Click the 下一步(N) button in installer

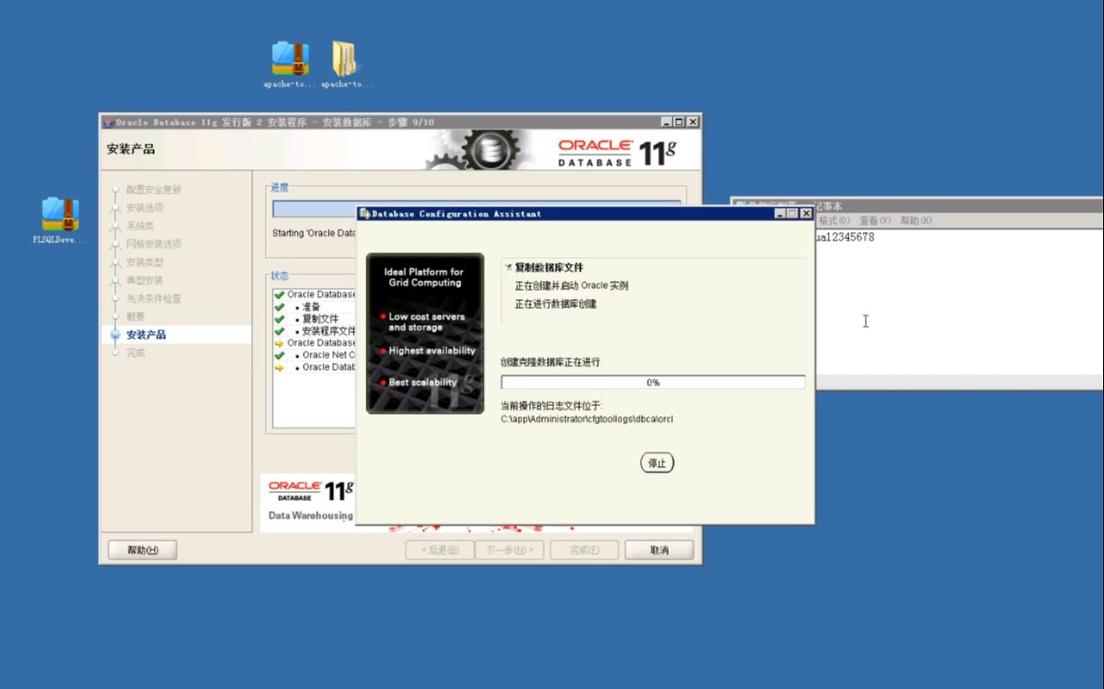pyautogui.click(x=509, y=551)
